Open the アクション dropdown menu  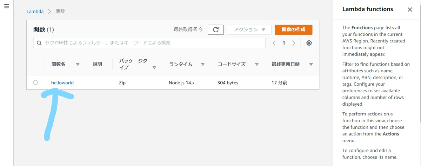click(249, 30)
